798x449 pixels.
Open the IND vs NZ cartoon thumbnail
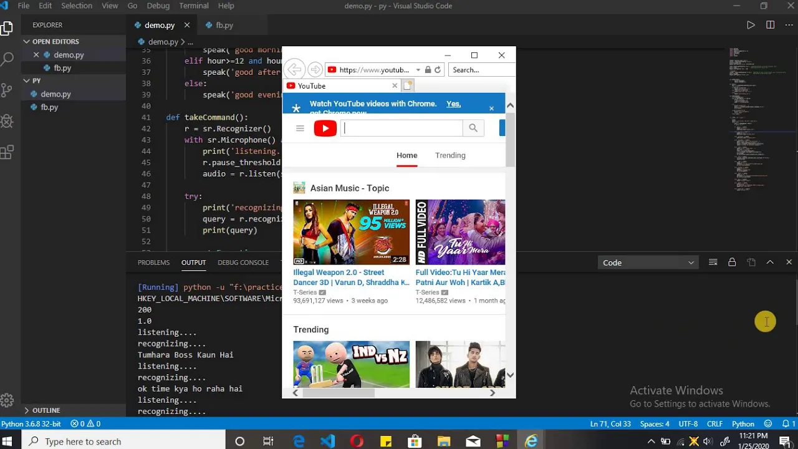pyautogui.click(x=351, y=364)
